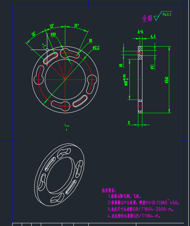Select the lower-right oblong slot in front view
The width and height of the screenshot is (190, 226).
point(80,101)
